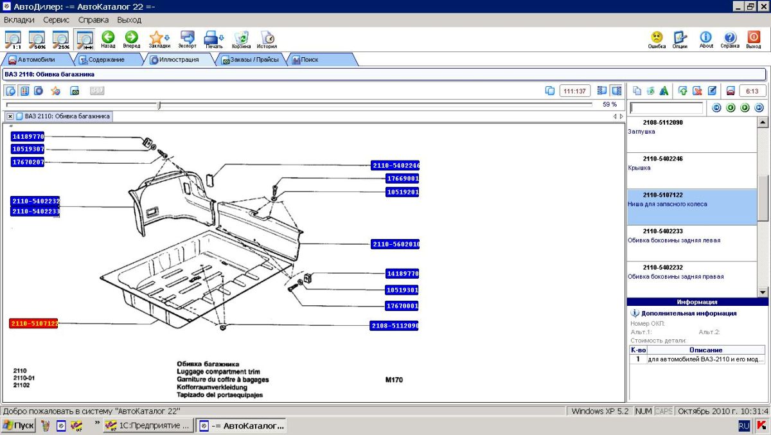Click the greyed 3D button
The width and height of the screenshot is (771, 435).
coord(97,91)
